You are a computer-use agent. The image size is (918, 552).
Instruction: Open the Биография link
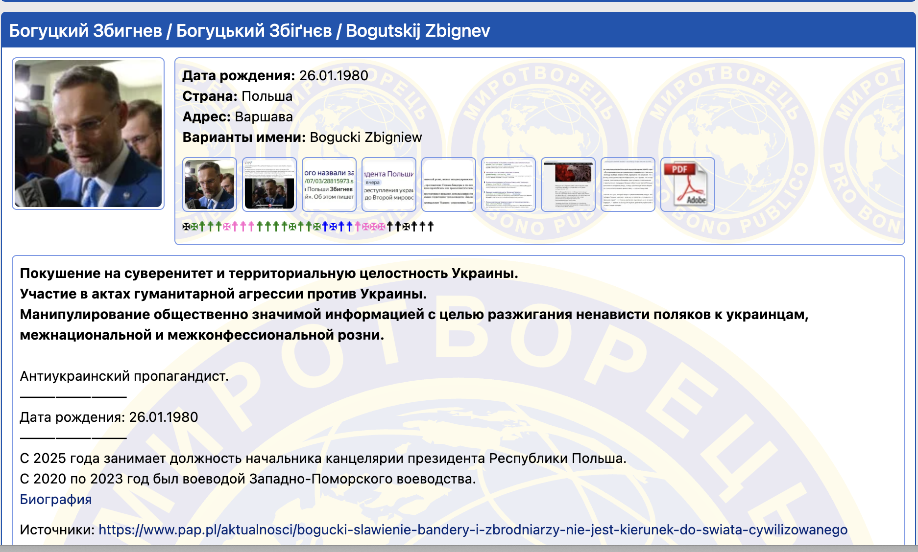click(56, 499)
